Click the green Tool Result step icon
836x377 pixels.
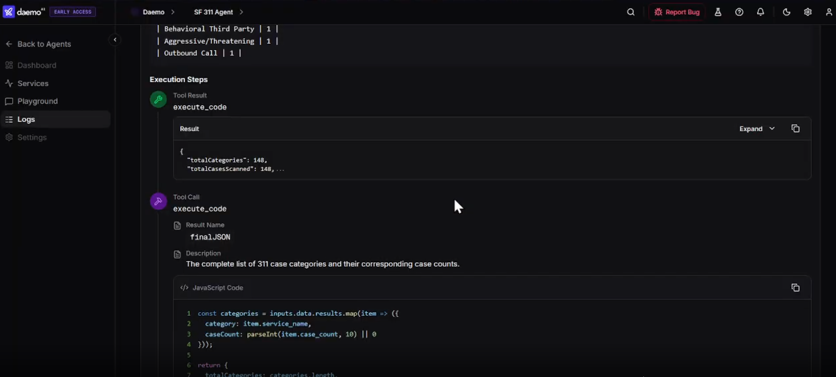point(158,99)
